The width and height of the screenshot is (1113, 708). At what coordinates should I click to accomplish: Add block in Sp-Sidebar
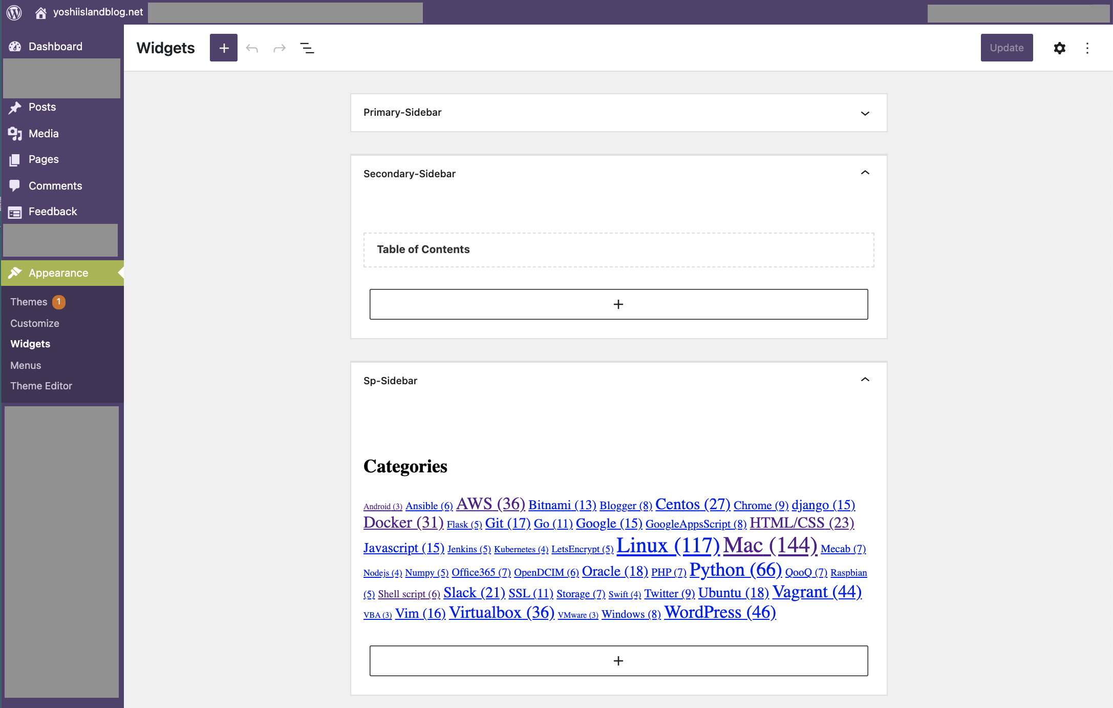click(618, 661)
